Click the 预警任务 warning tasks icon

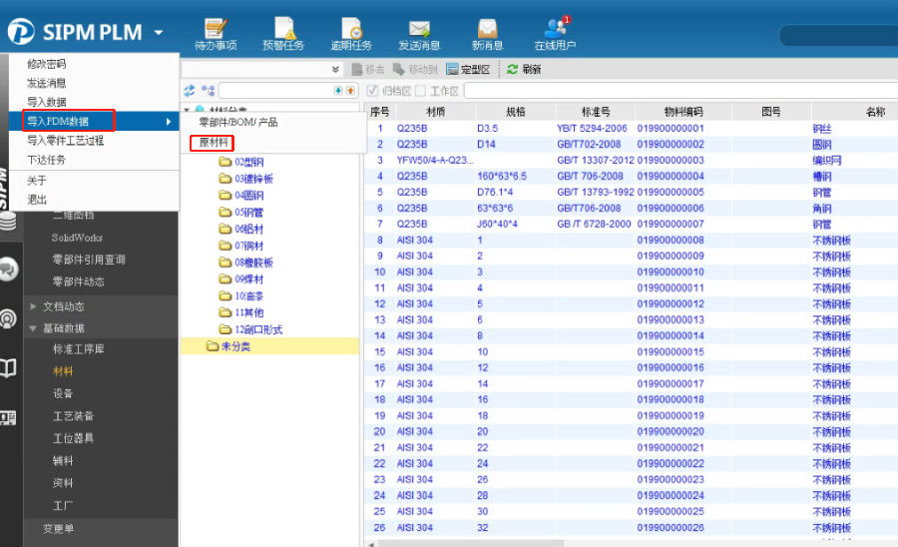click(x=283, y=33)
